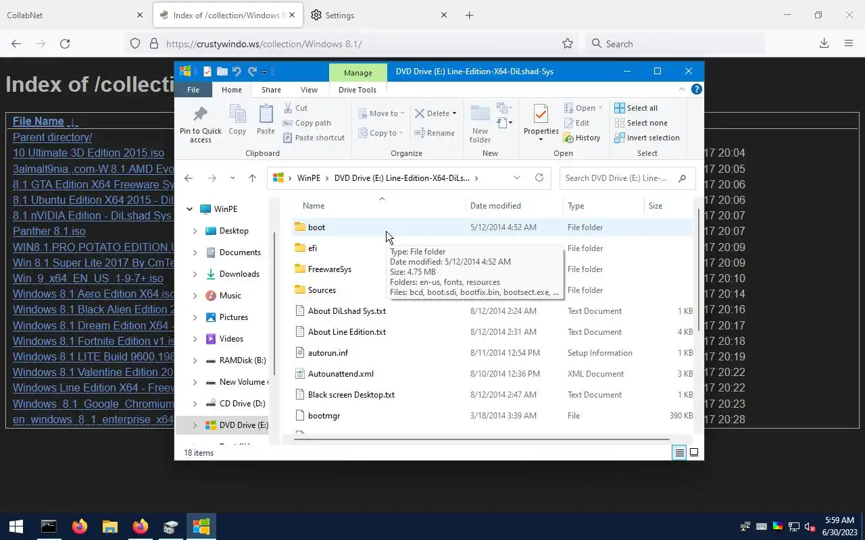Open the Firefox hamburger application menu
Viewport: 865px width, 540px height.
(x=849, y=43)
